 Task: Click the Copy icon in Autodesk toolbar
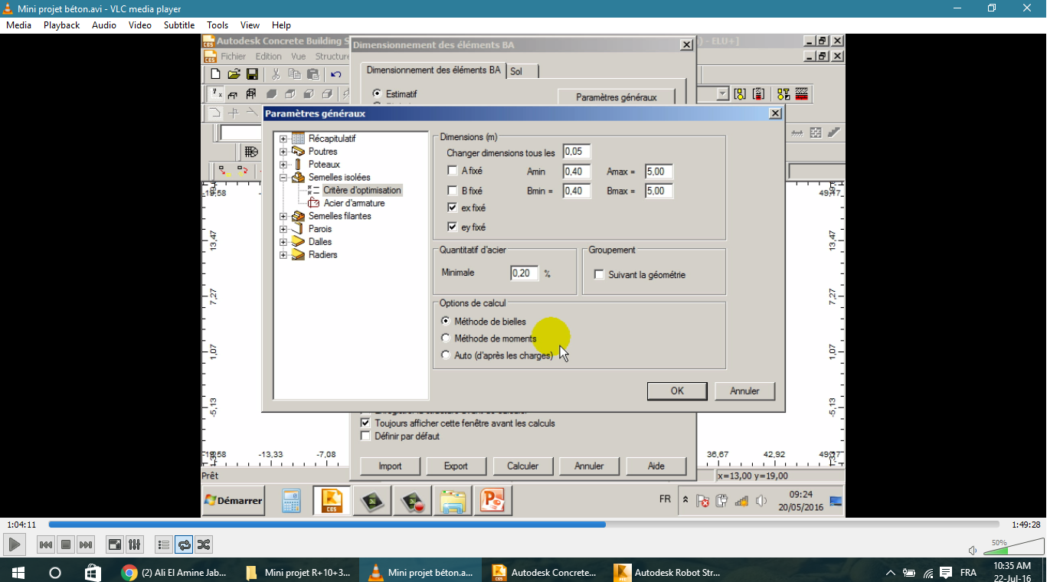tap(294, 74)
